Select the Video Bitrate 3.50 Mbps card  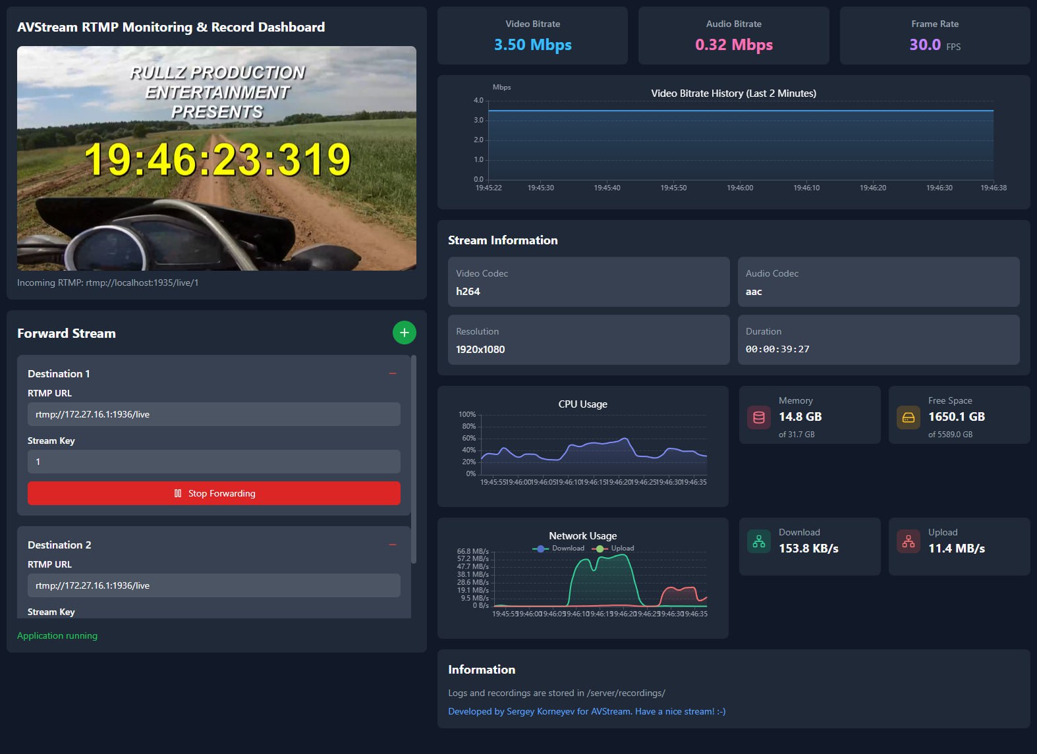[x=532, y=36]
